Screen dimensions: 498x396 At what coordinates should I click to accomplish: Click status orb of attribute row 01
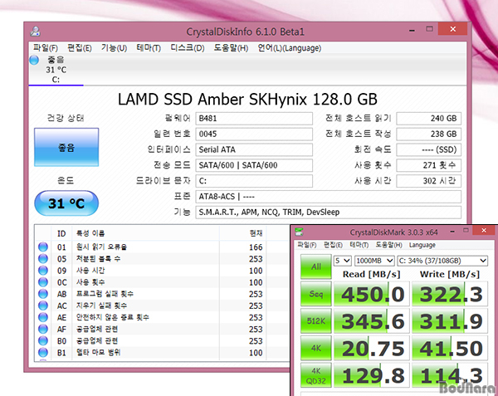(x=43, y=247)
